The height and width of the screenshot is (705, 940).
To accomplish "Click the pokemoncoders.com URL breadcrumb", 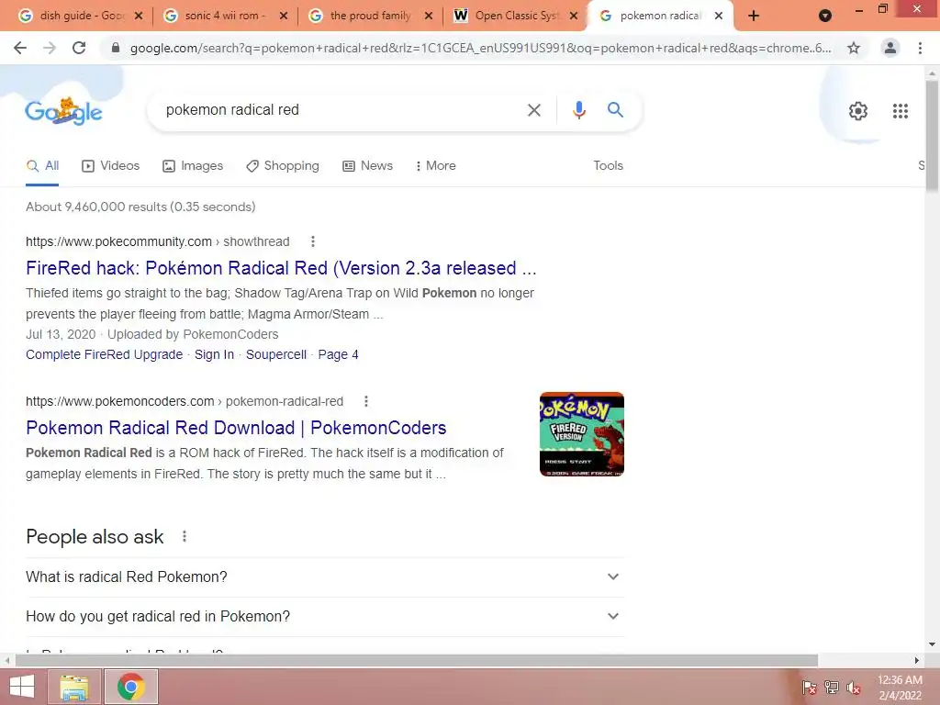I will pos(185,401).
